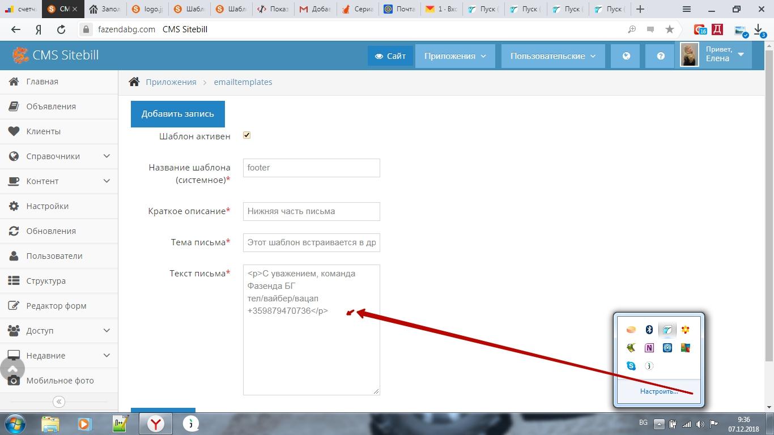Uncheck the Шаблон активен checkbox
774x435 pixels.
click(x=246, y=135)
